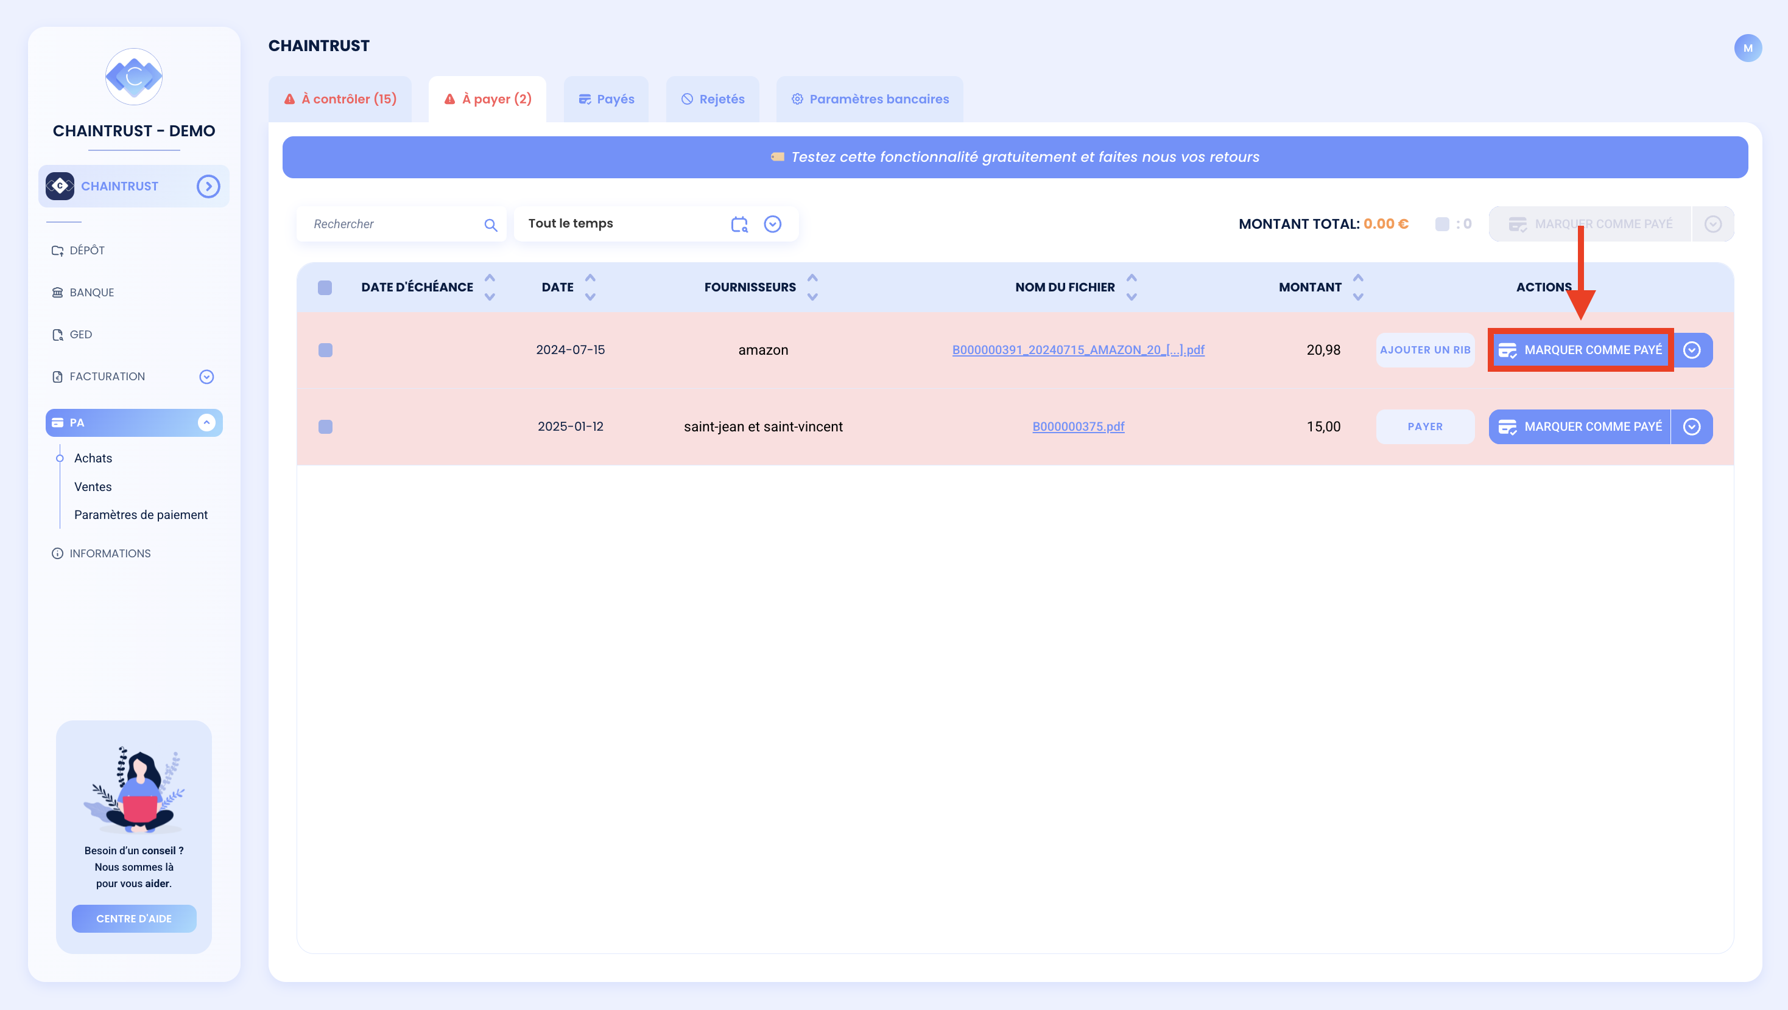
Task: Switch to the À contrôler (15) tab
Action: [340, 99]
